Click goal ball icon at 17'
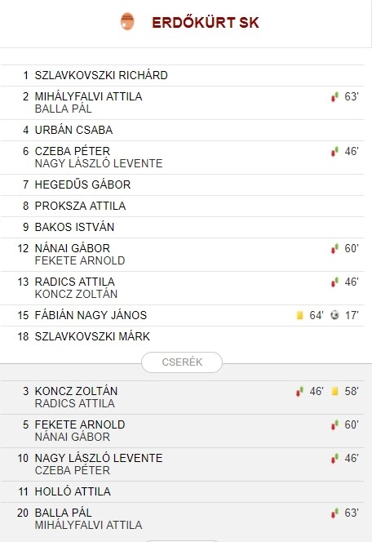Image resolution: width=372 pixels, height=542 pixels. pyautogui.click(x=334, y=315)
